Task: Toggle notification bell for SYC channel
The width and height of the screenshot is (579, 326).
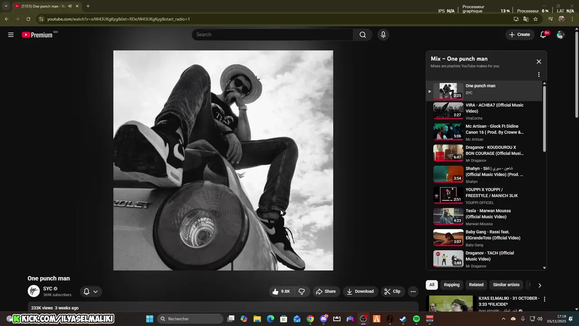Action: 90,292
